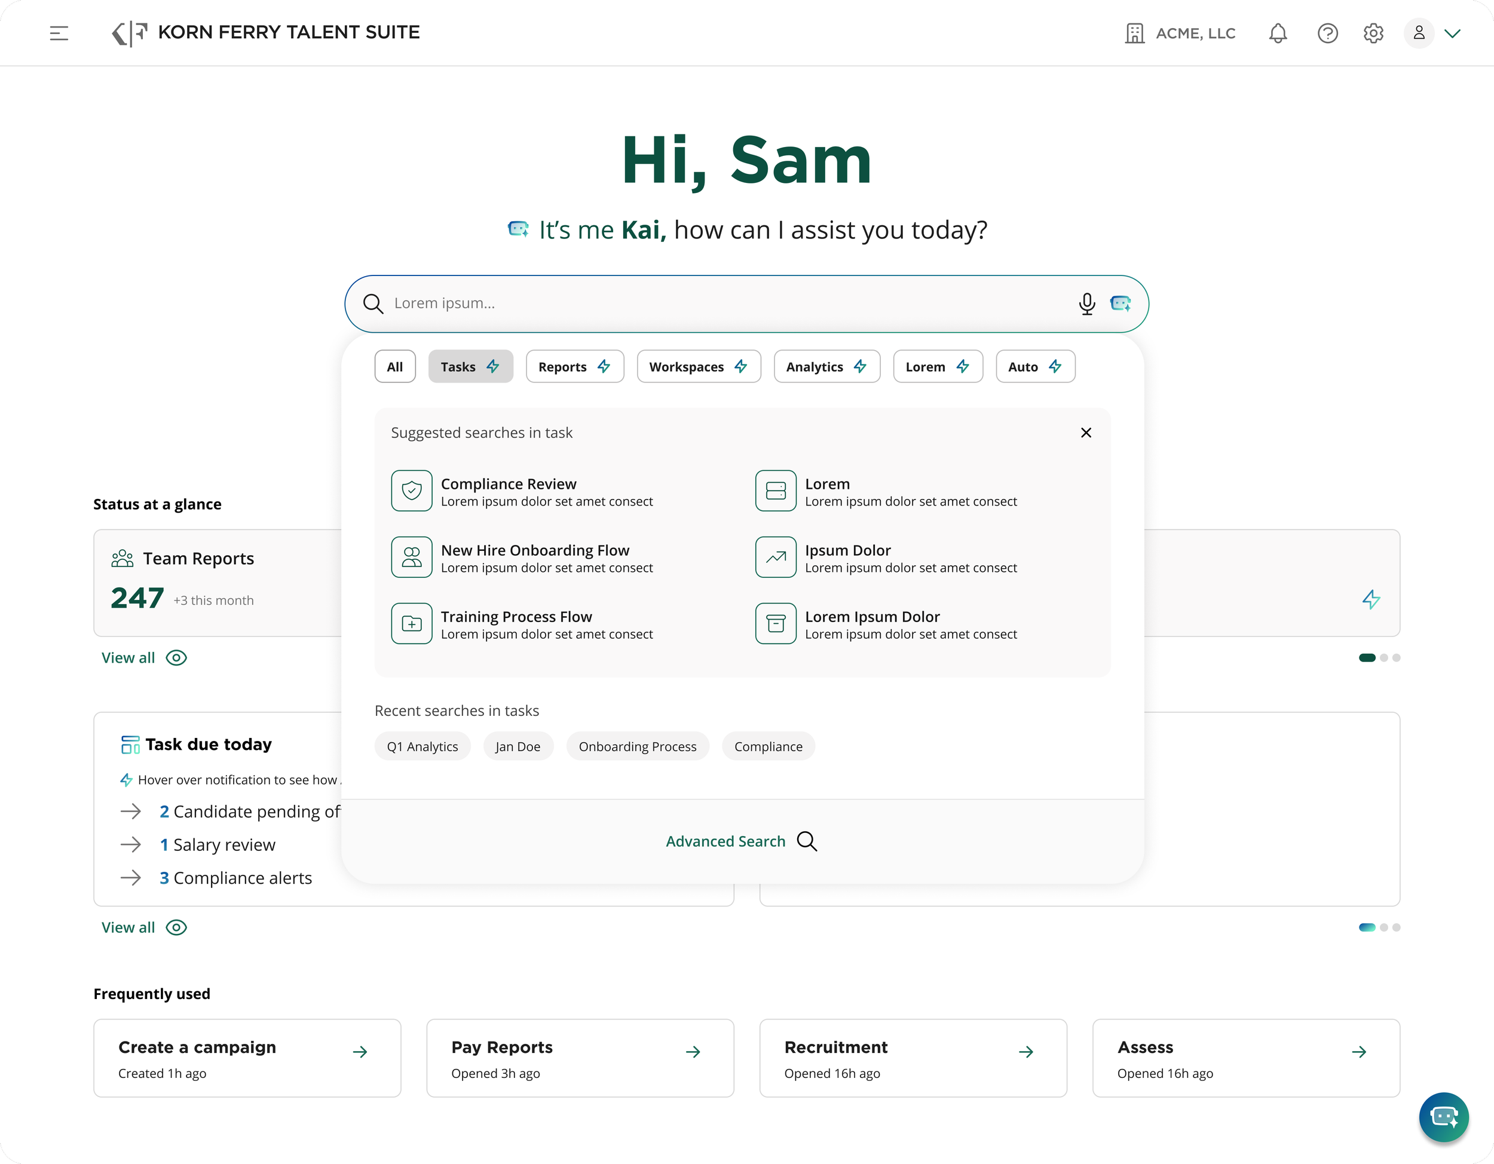Open the help question mark icon
Viewport: 1494px width, 1164px height.
pos(1328,33)
